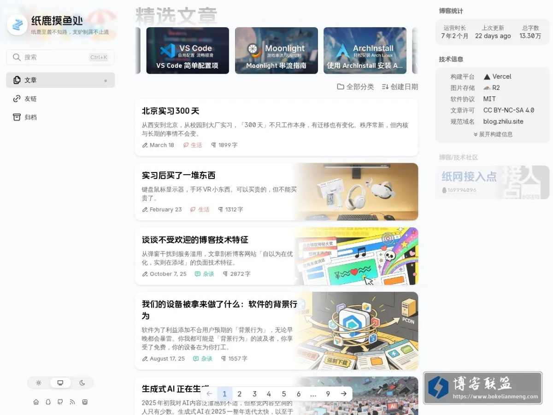This screenshot has height=415, width=553.
Task: Open the RSS feed icon
Action: [x=72, y=402]
